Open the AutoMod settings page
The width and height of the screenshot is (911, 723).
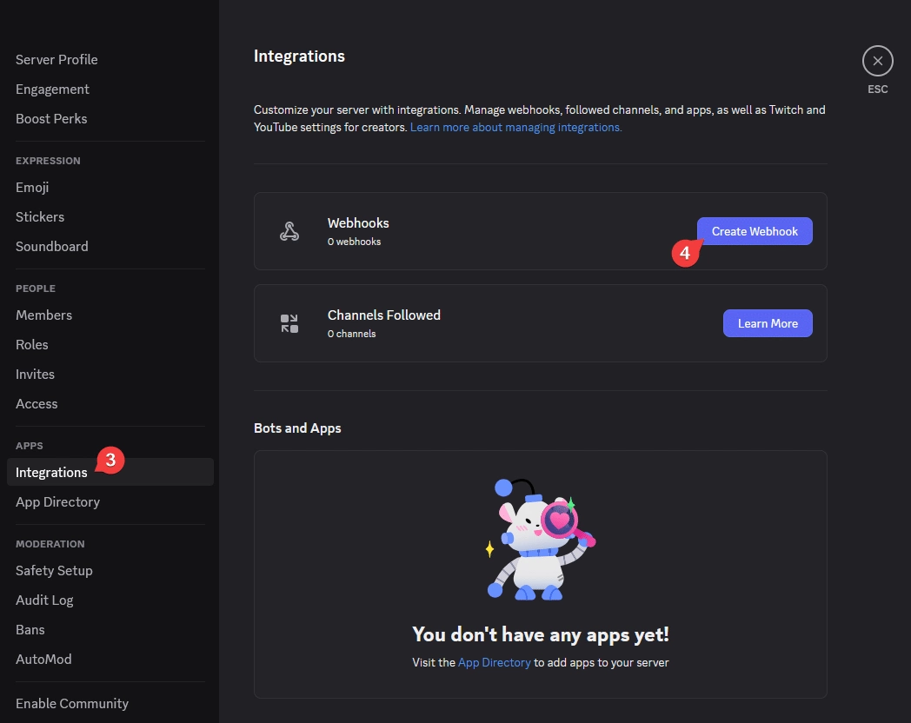43,659
